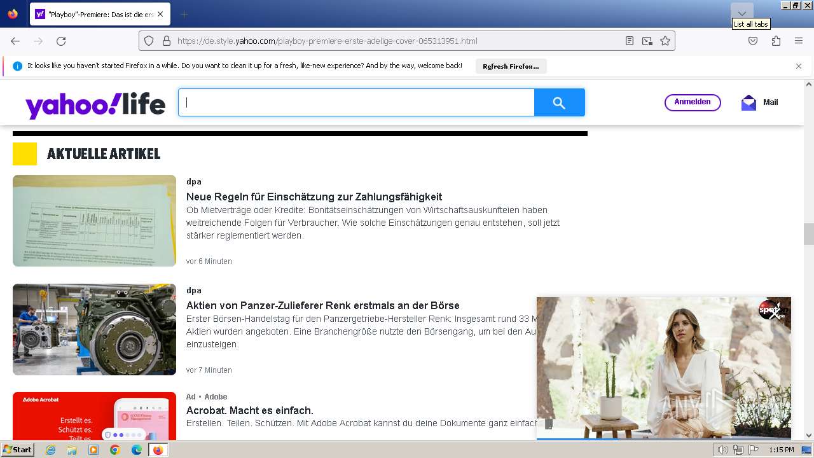
Task: Click the floating video preview
Action: (x=664, y=368)
